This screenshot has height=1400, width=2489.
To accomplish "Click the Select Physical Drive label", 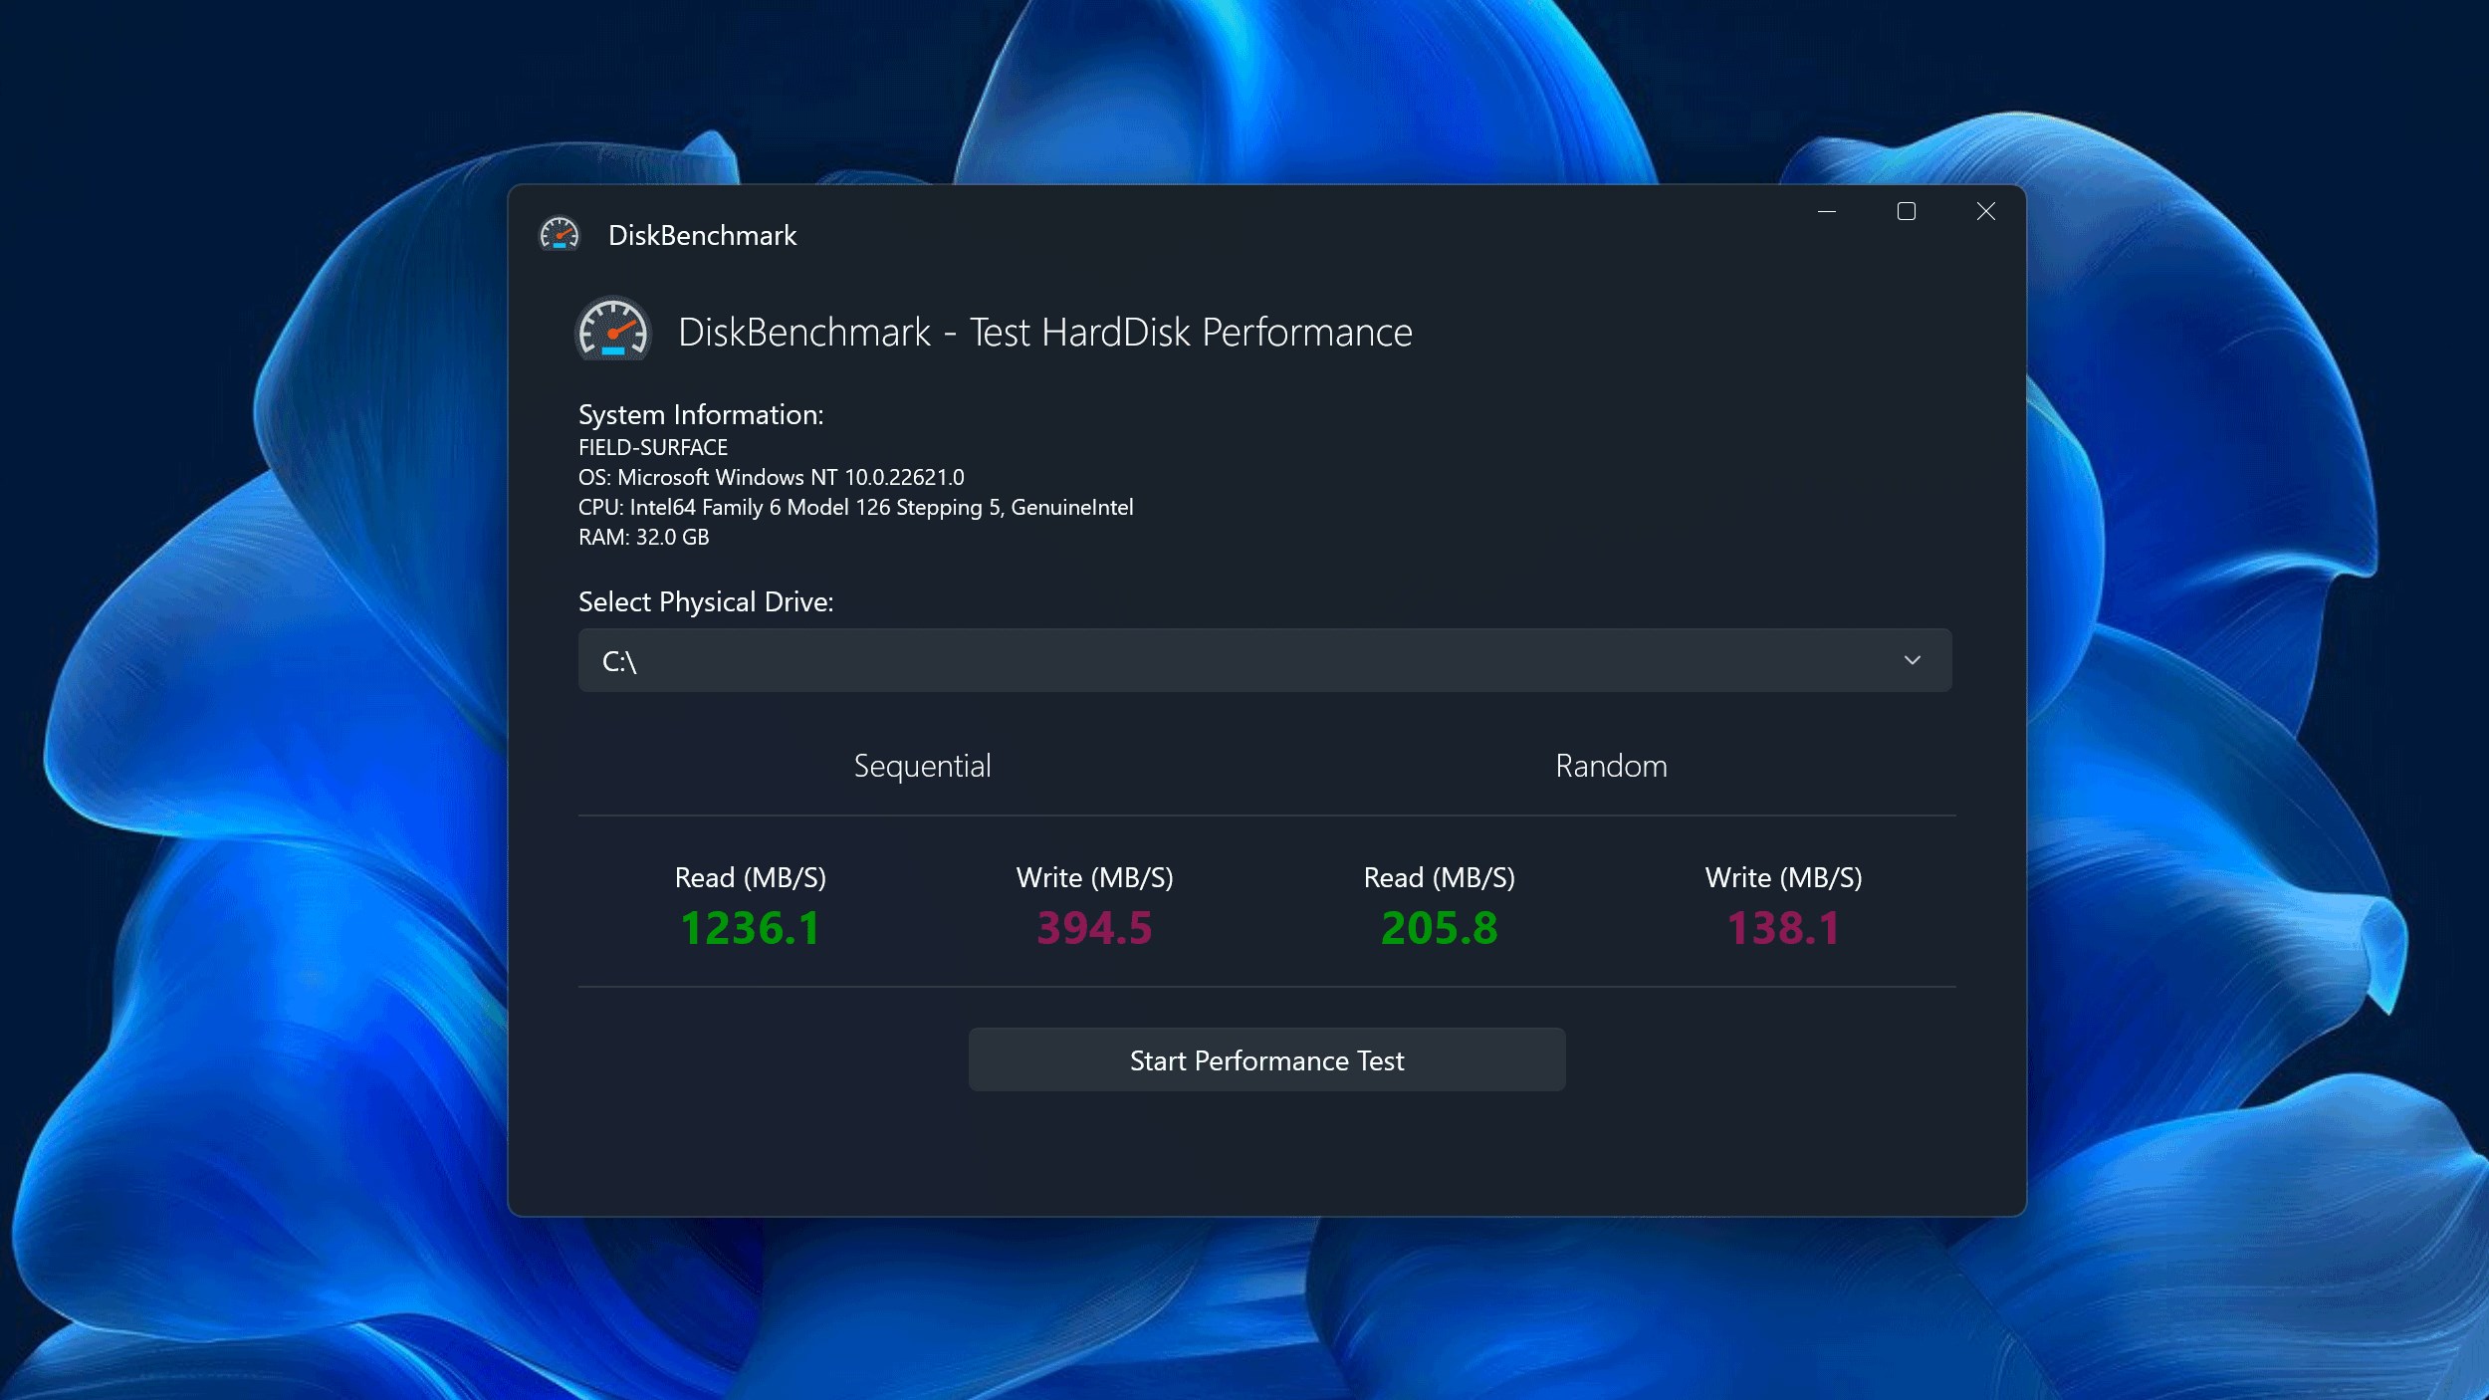I will click(706, 601).
